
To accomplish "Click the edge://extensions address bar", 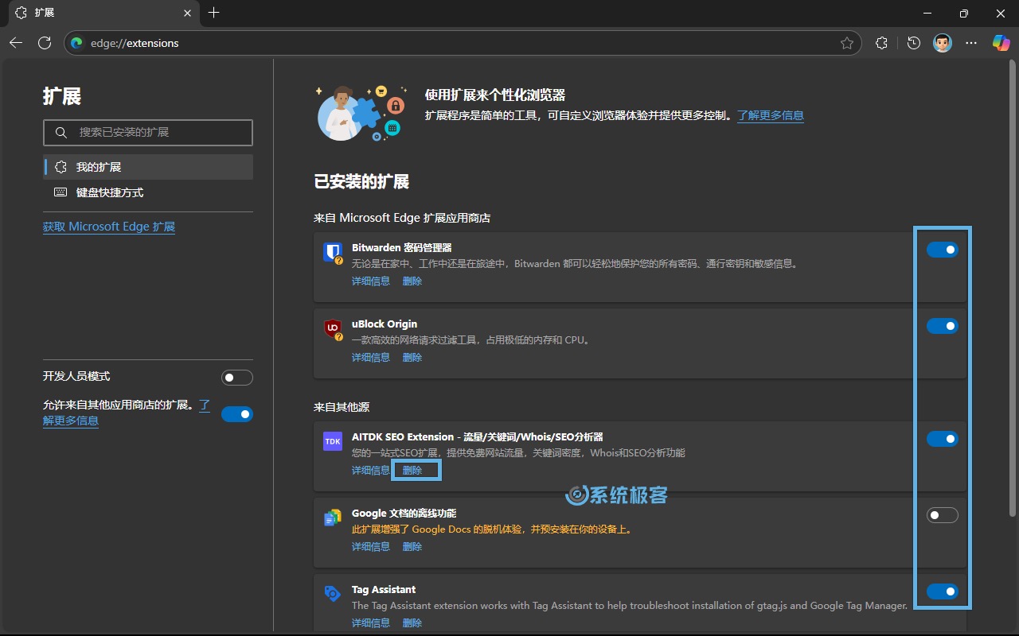I will (x=462, y=43).
